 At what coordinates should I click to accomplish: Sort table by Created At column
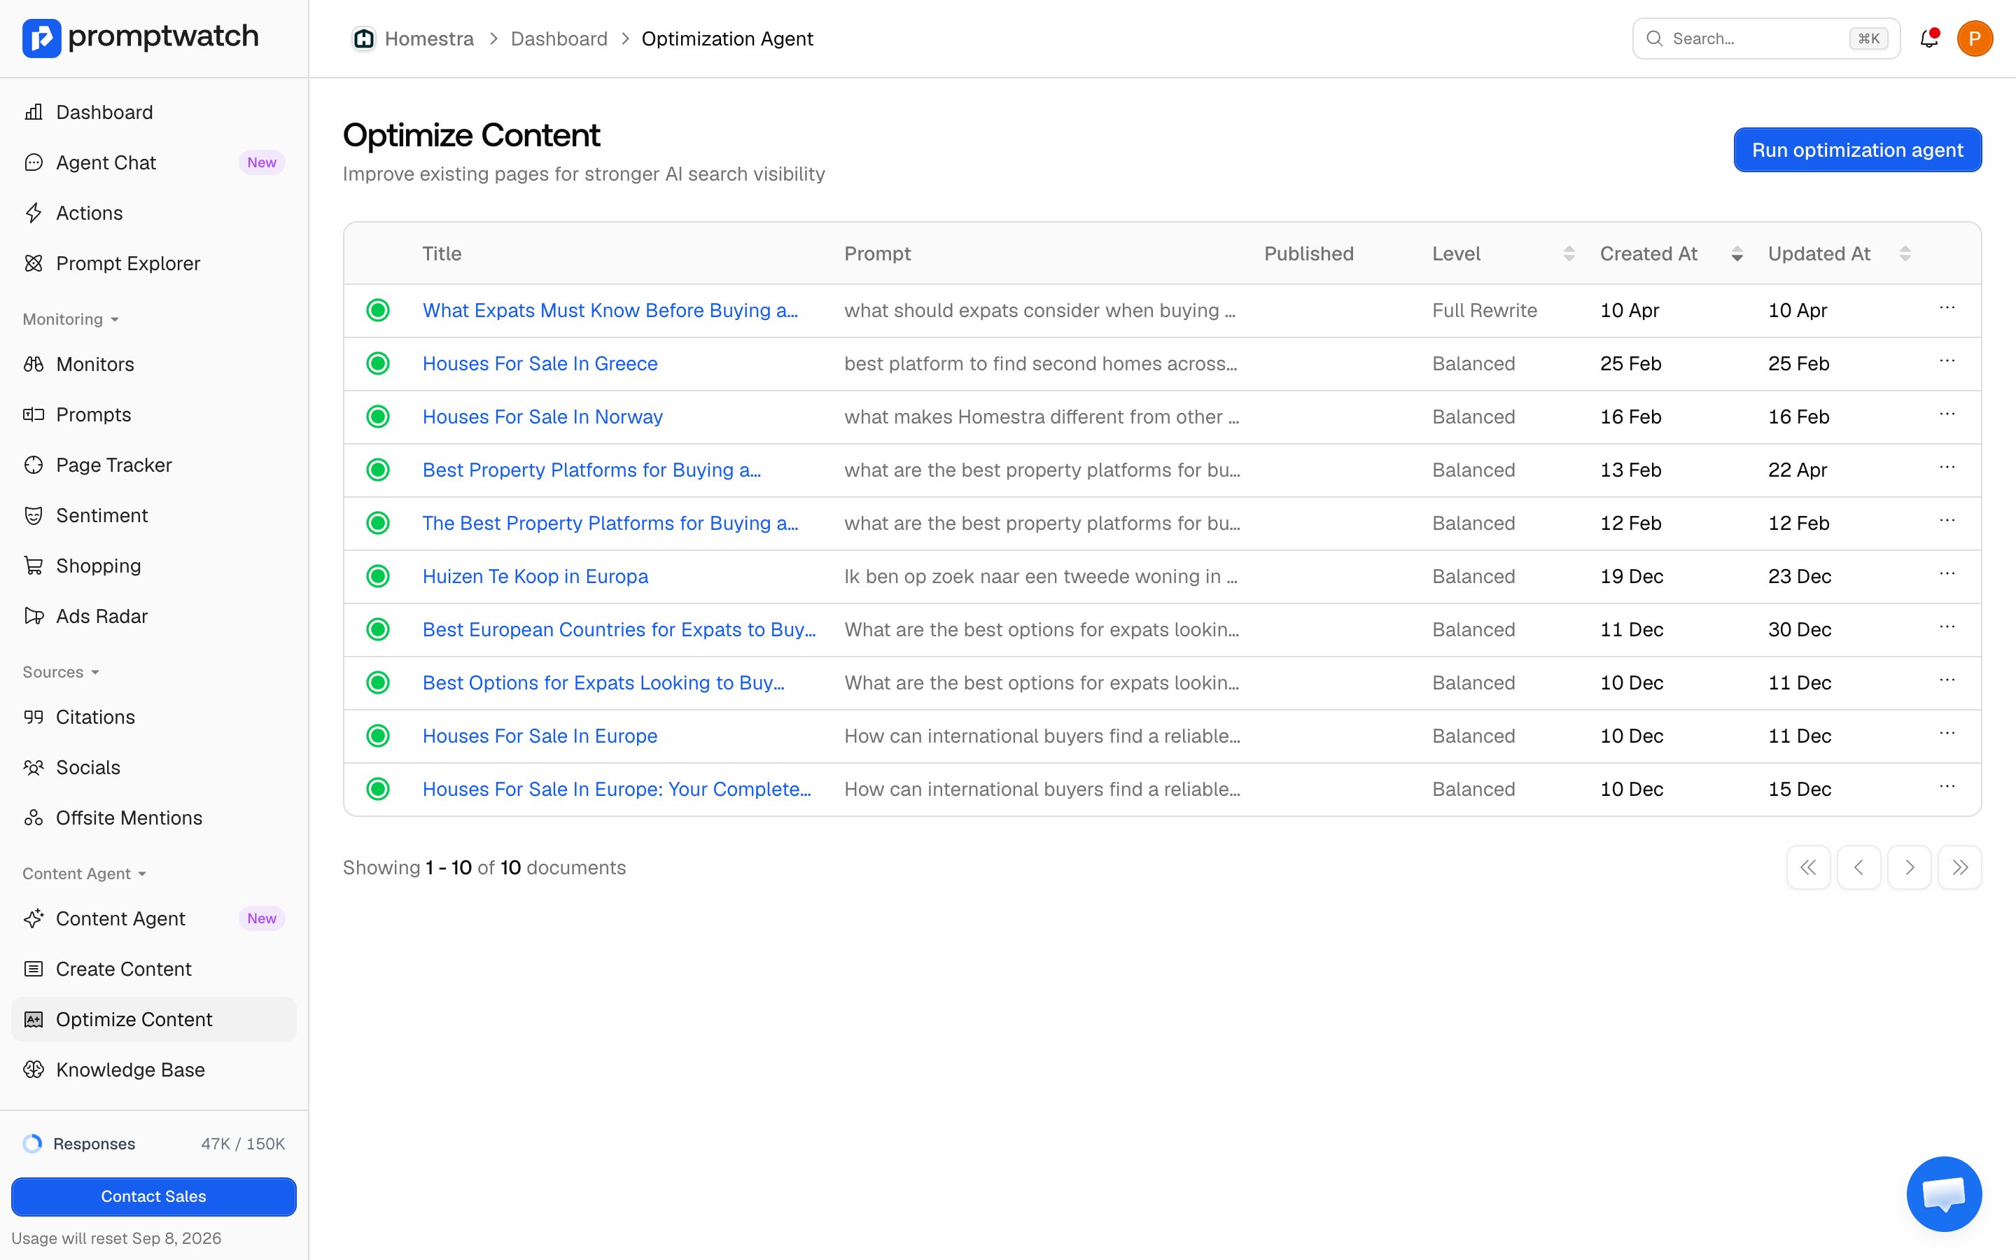tap(1737, 253)
